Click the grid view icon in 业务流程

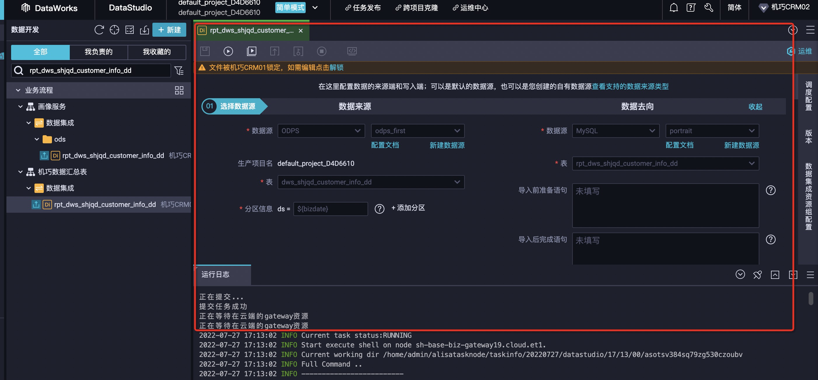[x=179, y=90]
